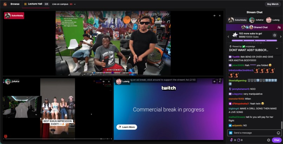Click the channel points icon below chat
The height and width of the screenshot is (144, 283).
238,140
